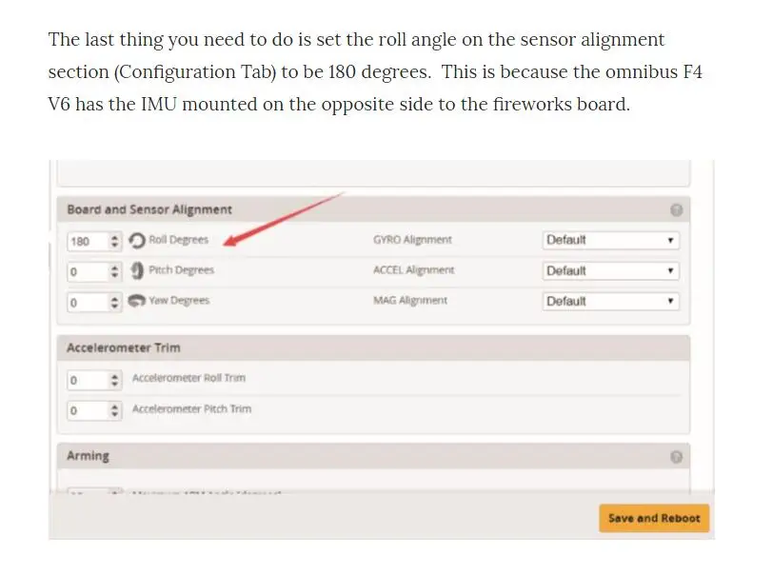This screenshot has height=575, width=773.
Task: Increase Accelerometer Roll Trim stepper
Action: click(114, 376)
